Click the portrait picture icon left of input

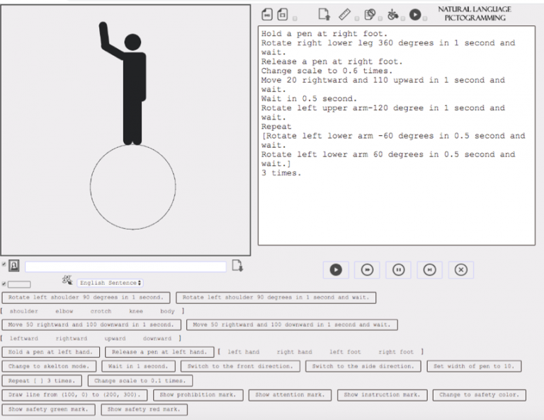coord(14,266)
